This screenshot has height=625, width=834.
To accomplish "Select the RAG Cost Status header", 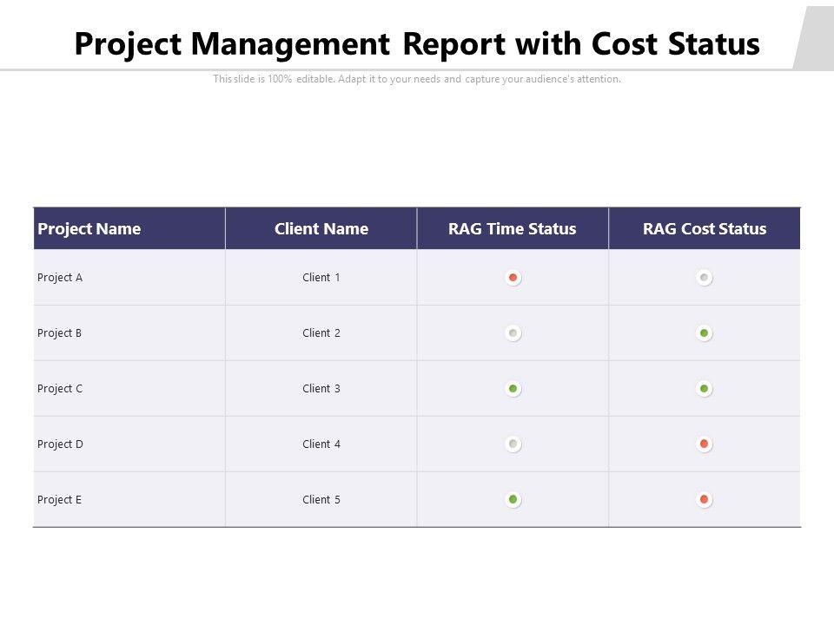I will pos(705,229).
